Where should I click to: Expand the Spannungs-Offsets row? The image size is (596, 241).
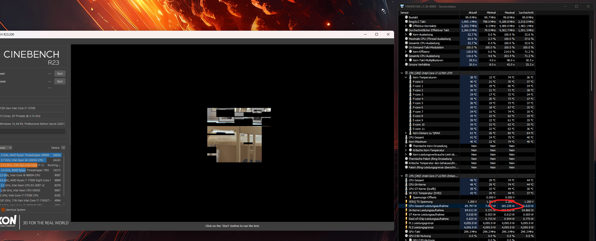pos(406,197)
